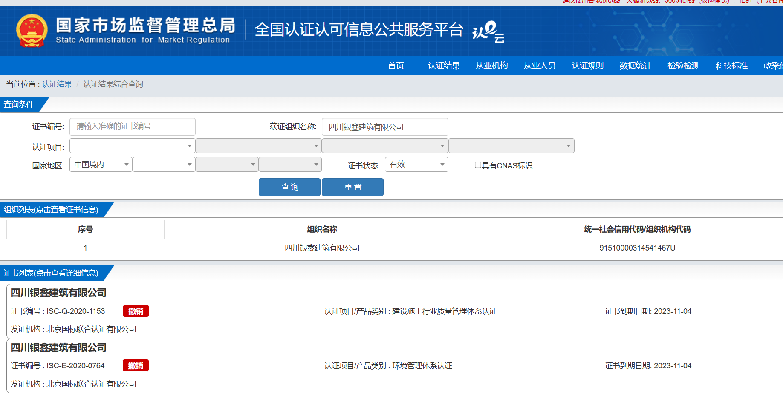Click the red 撤销 badge for ISC-E-2020-0764
Image resolution: width=783 pixels, height=393 pixels.
coord(136,365)
